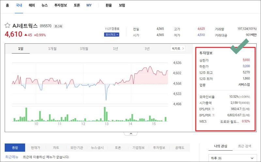Click the 외국인비율 value 10.52%
This screenshot has height=162, width=261.
pos(234,96)
